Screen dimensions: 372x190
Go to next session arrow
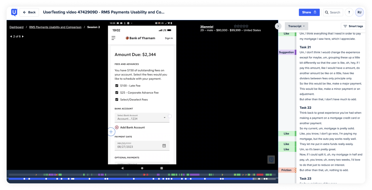point(23,36)
